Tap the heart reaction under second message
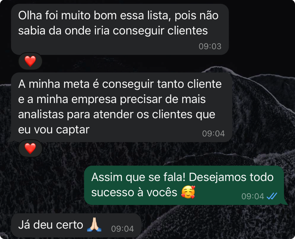This screenshot has width=295, height=239. (x=30, y=148)
